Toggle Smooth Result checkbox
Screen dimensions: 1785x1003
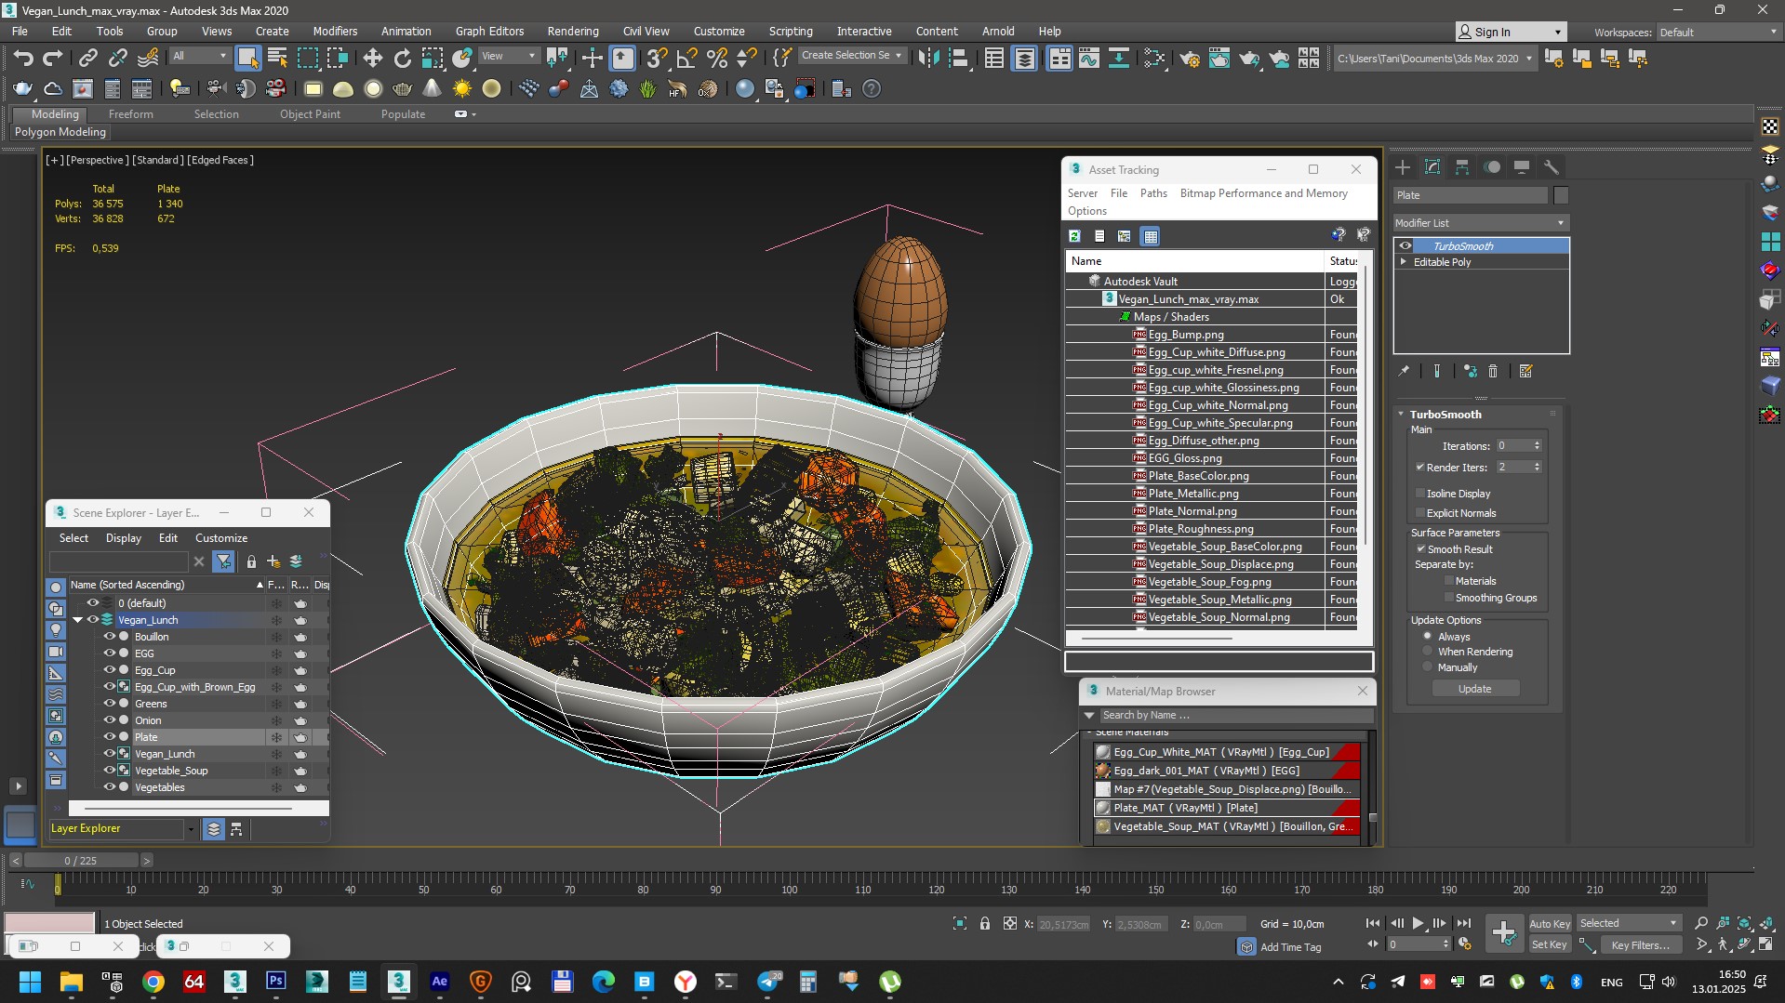point(1420,549)
